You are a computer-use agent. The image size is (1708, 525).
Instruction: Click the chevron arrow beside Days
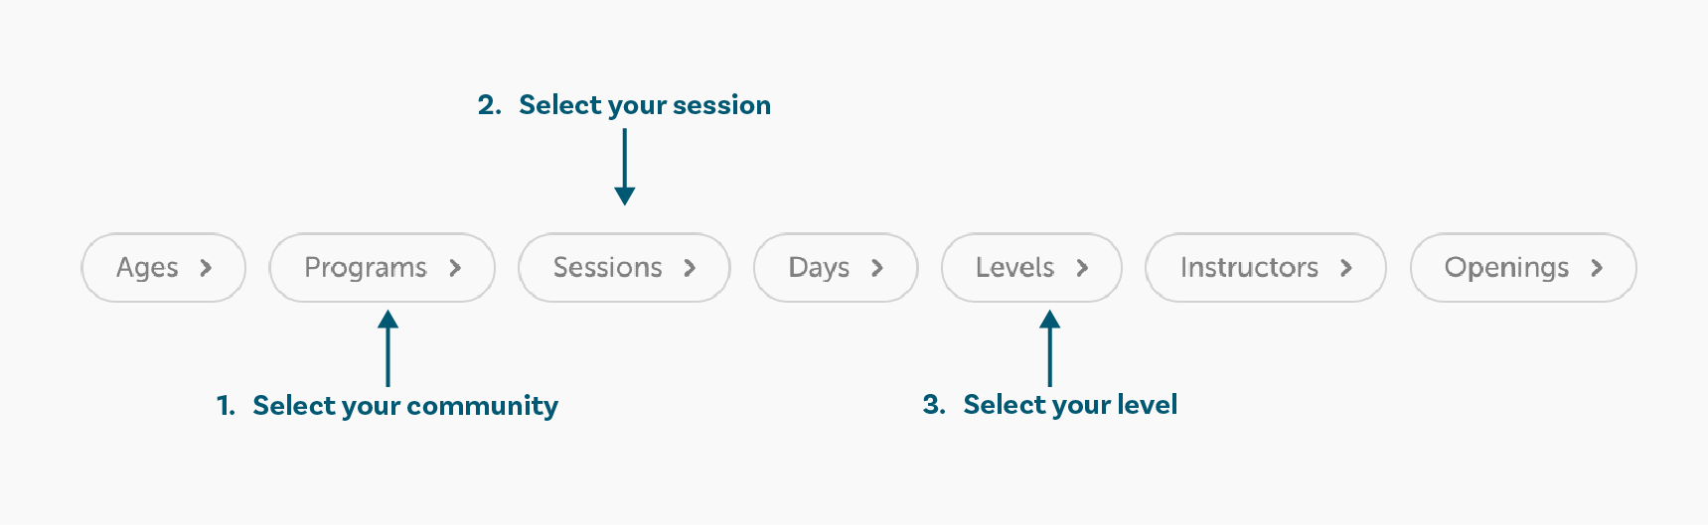coord(877,268)
